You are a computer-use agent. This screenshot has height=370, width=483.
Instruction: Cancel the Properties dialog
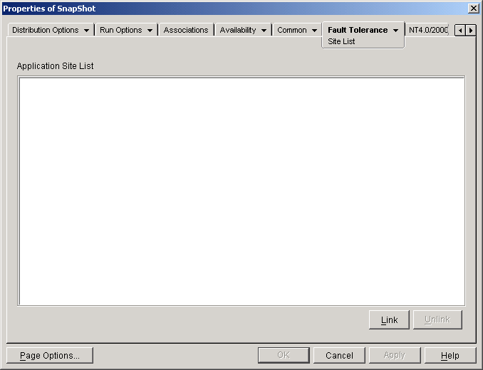coord(339,356)
